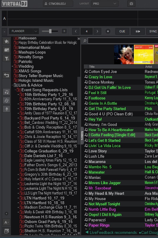Toggle the loop stop button
This screenshot has height=238, width=158.
point(108,31)
